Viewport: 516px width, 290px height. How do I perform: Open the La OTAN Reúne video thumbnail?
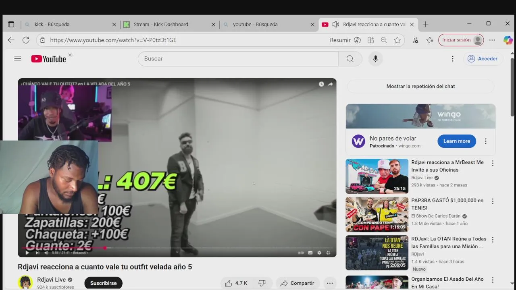[377, 253]
